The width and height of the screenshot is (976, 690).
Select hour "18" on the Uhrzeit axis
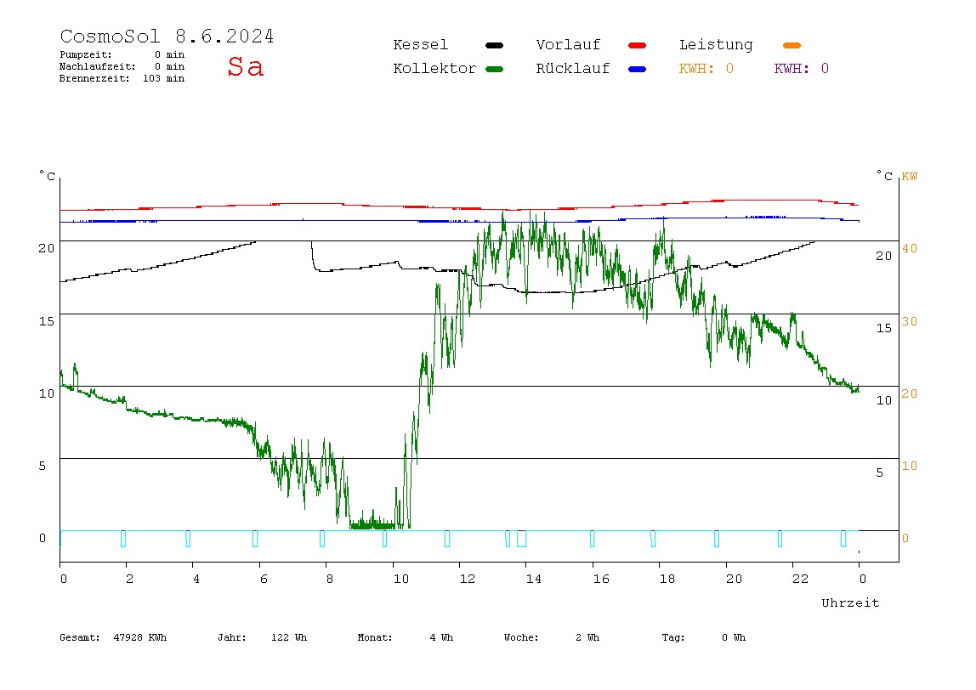coord(667,580)
